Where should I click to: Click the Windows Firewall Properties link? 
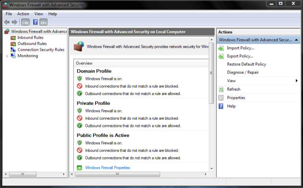click(x=107, y=168)
